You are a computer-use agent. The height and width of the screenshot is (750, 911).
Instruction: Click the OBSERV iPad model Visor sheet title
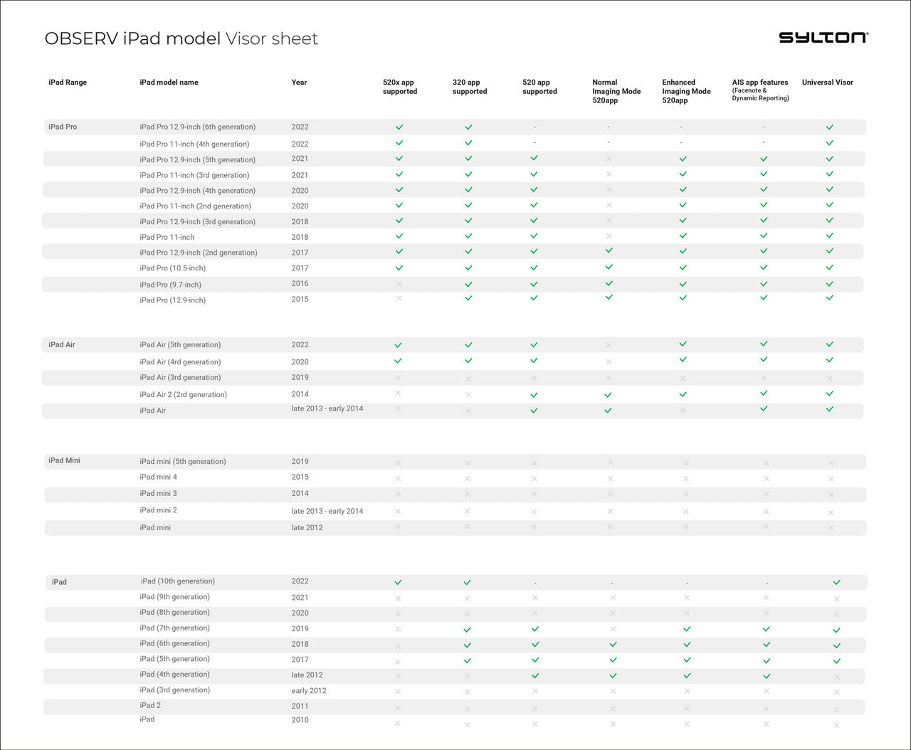tap(181, 38)
